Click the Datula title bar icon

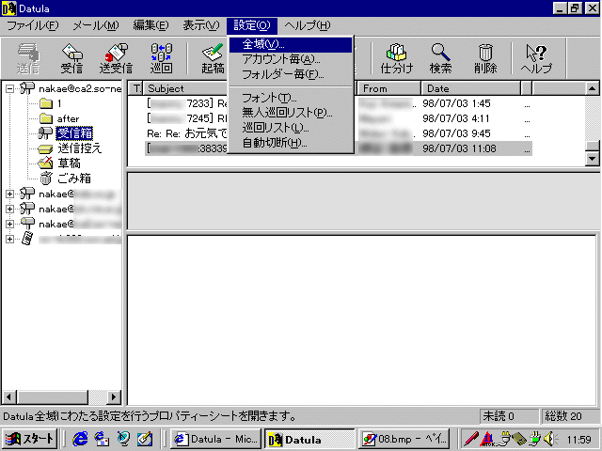(x=8, y=8)
